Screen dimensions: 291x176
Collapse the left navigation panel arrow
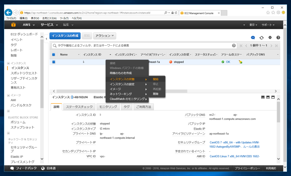click(x=46, y=39)
